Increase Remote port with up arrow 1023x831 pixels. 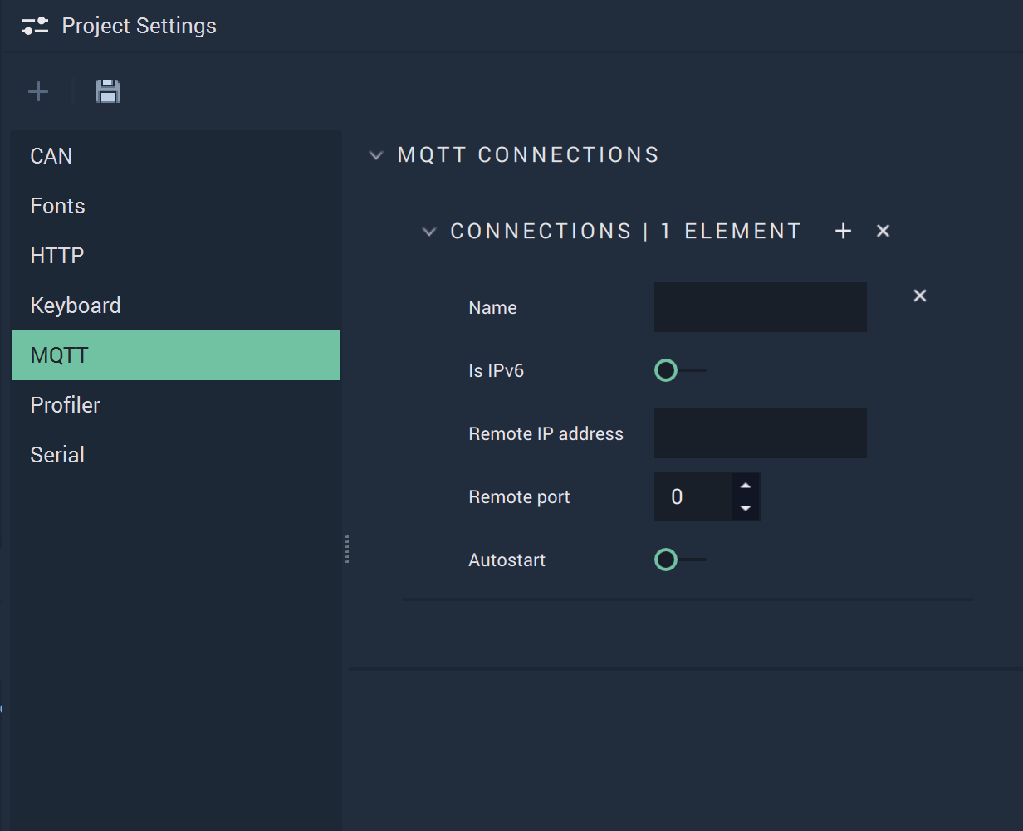point(746,486)
